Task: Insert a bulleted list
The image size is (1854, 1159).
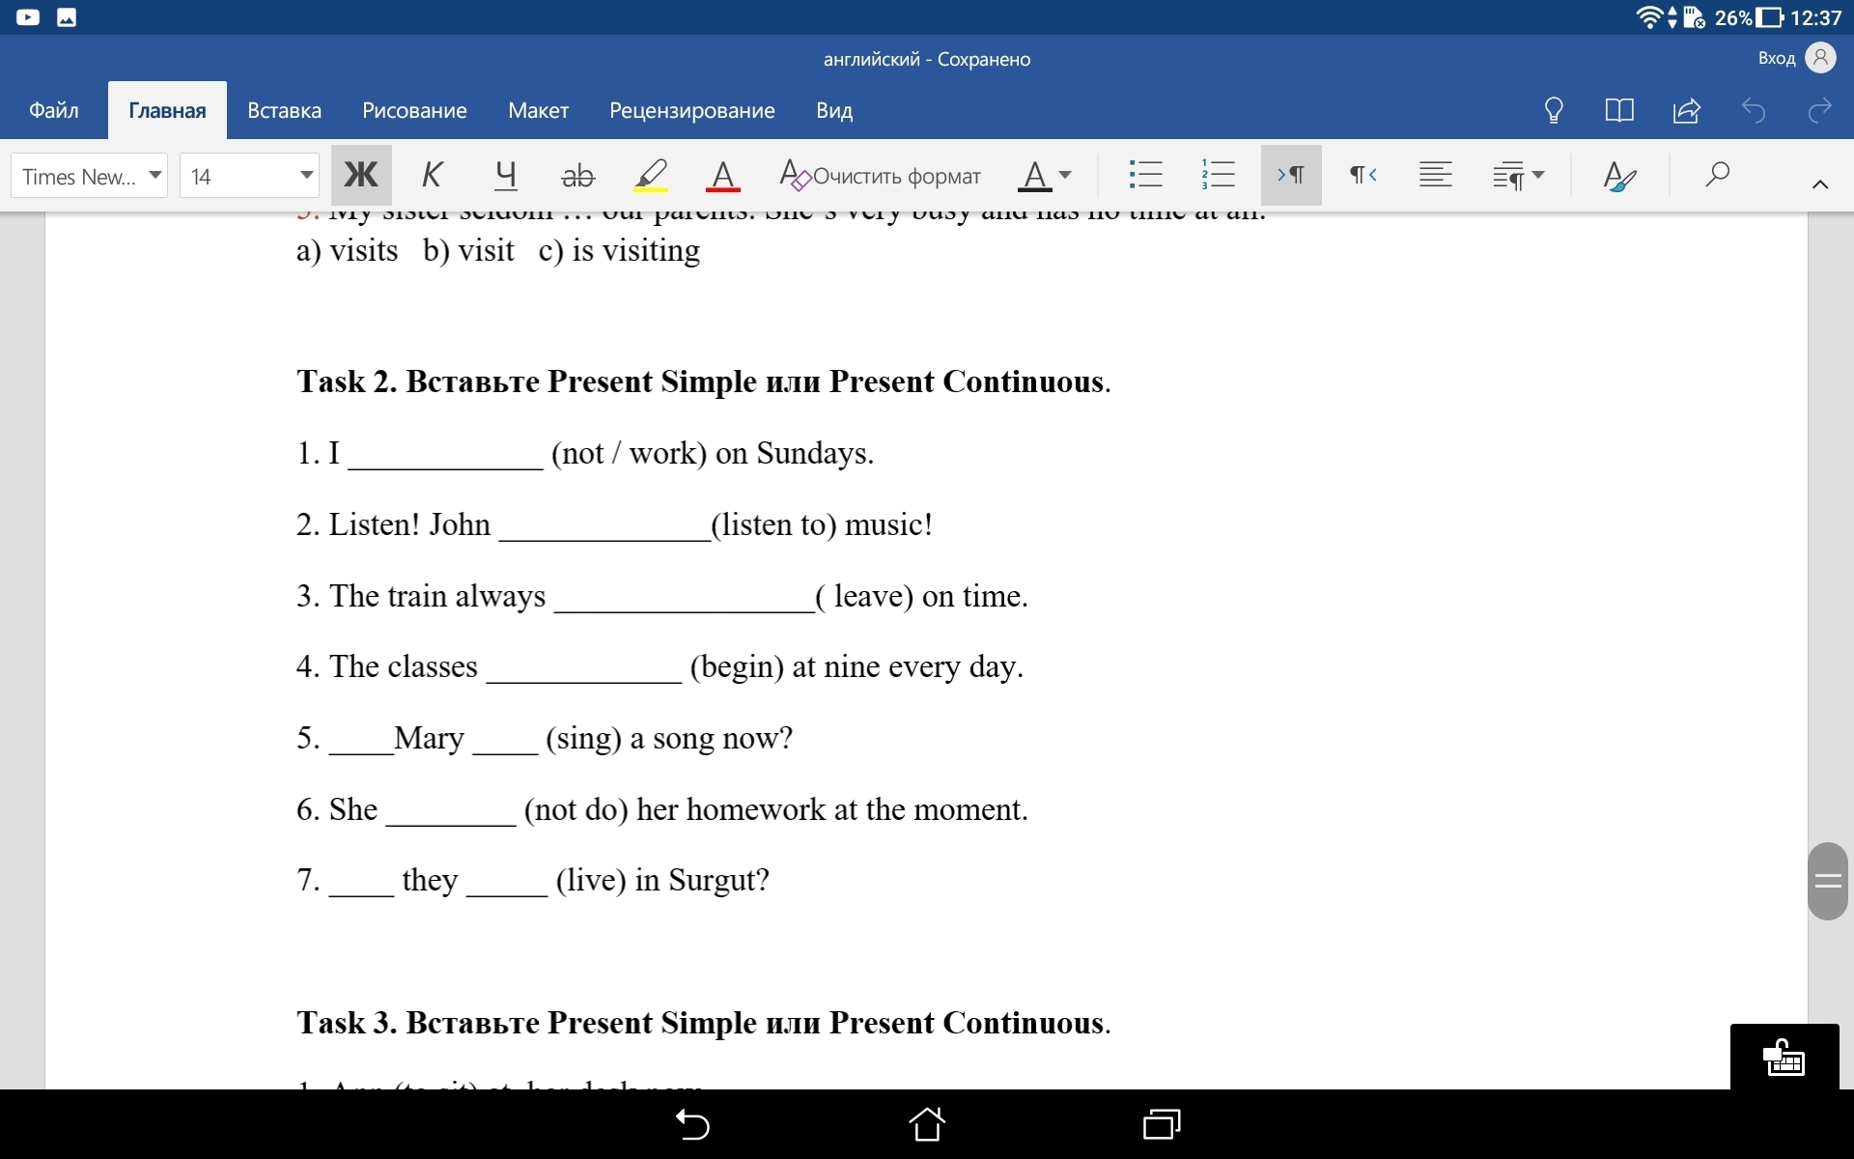Action: [x=1145, y=175]
